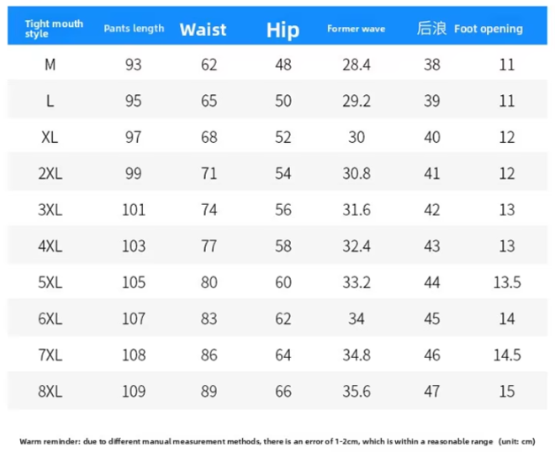555x453 pixels.
Task: Click former wave value 34.8
Action: click(357, 355)
